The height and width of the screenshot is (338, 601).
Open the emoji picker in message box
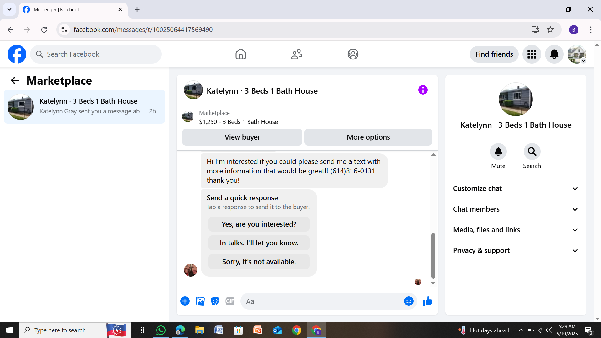[408, 301]
